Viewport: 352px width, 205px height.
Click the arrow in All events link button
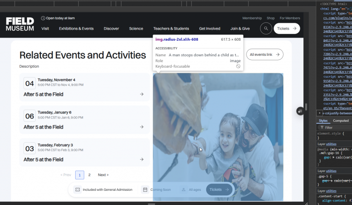coord(278,54)
